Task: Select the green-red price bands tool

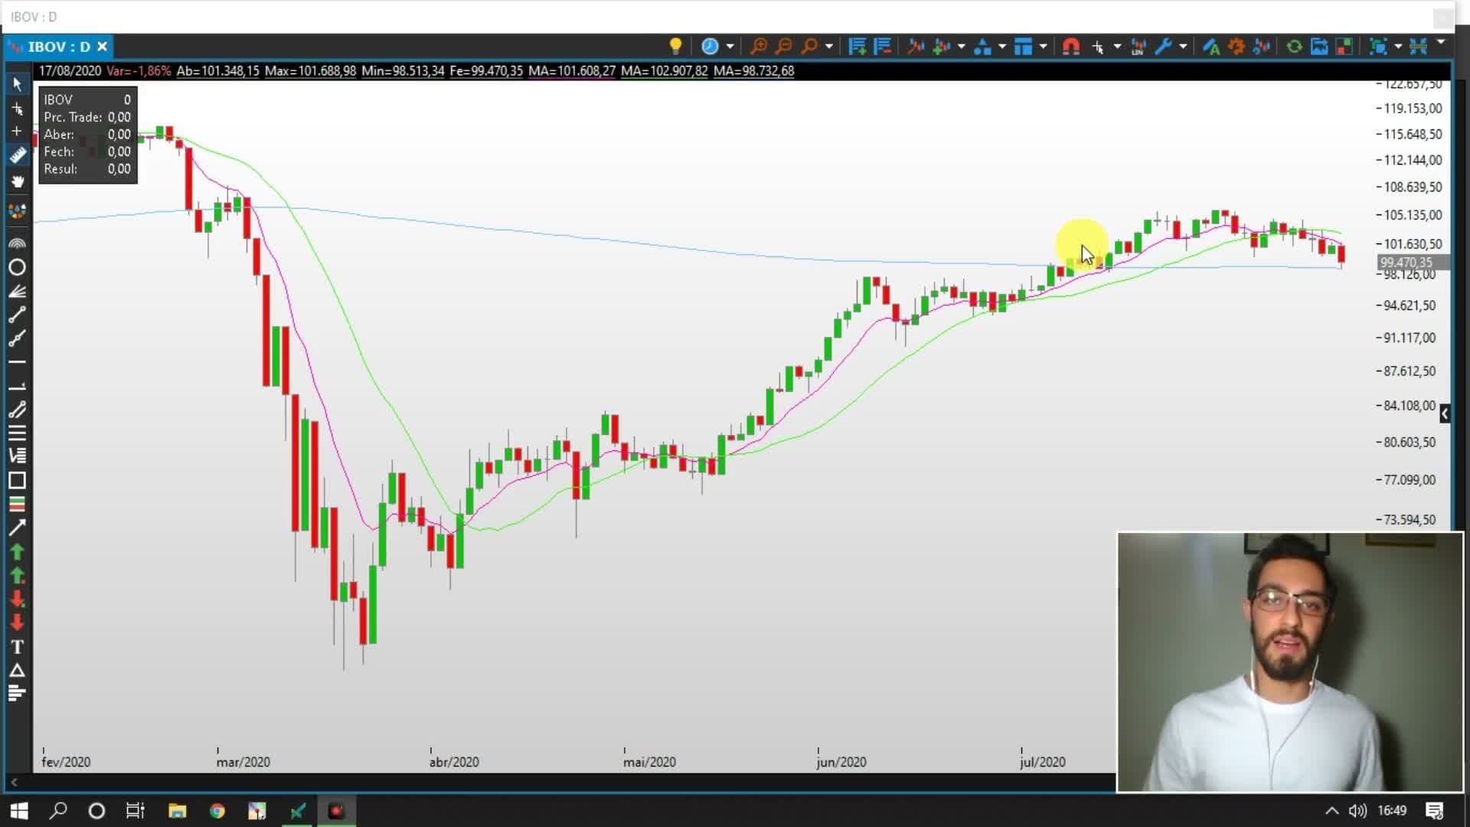Action: point(17,505)
